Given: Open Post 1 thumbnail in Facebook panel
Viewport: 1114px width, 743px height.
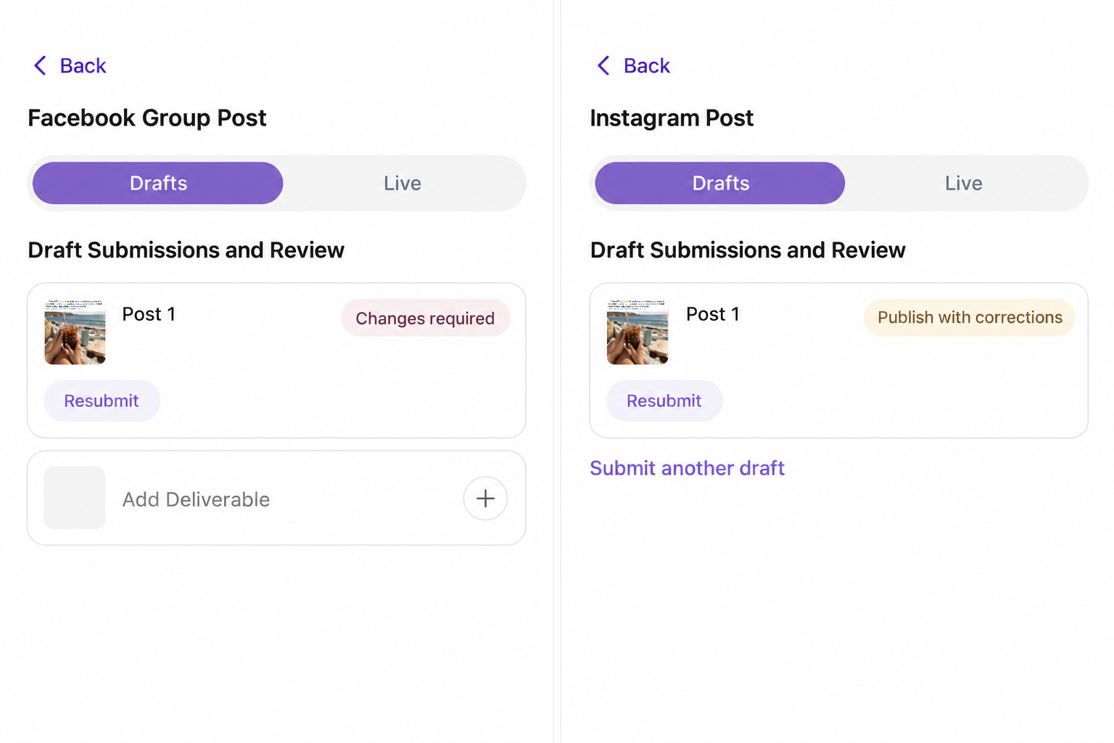Looking at the screenshot, I should [75, 331].
